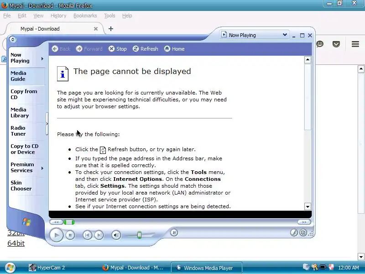Click the info icon beside page error
The width and height of the screenshot is (365, 274).
tap(63, 74)
